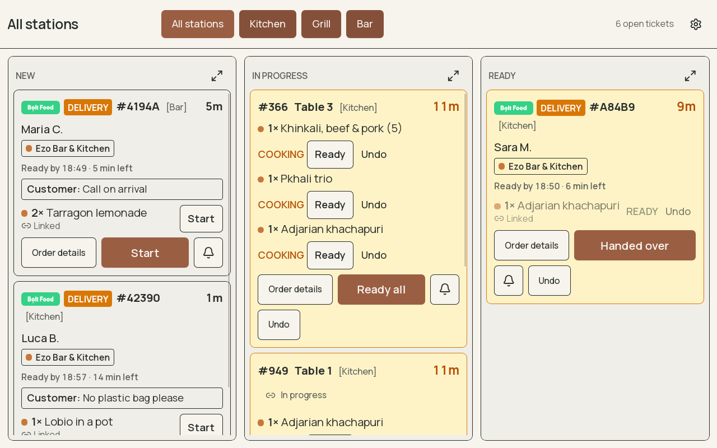Expand the NEW column

[x=217, y=76]
